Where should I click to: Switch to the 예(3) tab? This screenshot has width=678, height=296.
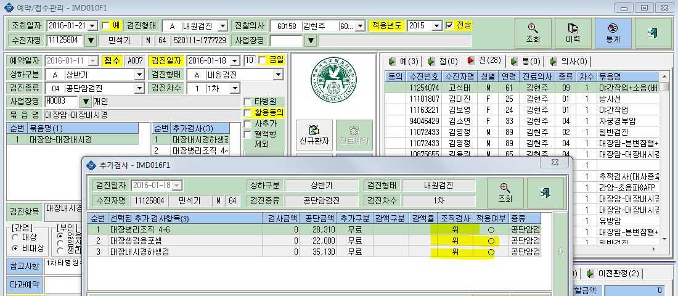(404, 62)
